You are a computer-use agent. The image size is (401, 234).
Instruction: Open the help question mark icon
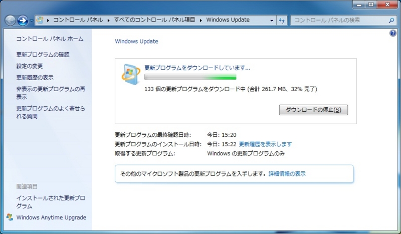[393, 33]
